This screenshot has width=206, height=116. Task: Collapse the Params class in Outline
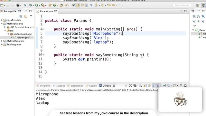pos(193,30)
